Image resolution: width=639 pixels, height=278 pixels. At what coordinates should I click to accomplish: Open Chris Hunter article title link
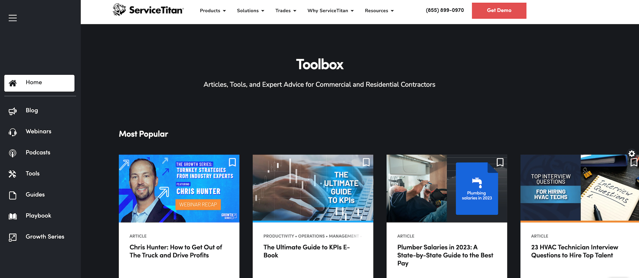pyautogui.click(x=176, y=251)
